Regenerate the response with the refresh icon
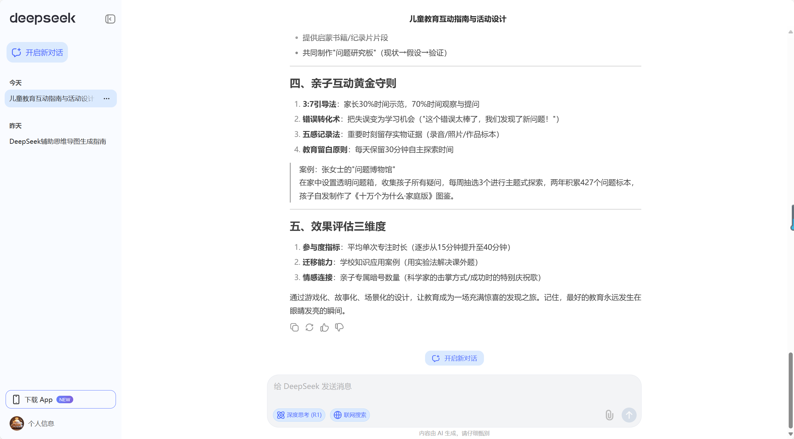This screenshot has width=794, height=439. [x=309, y=327]
